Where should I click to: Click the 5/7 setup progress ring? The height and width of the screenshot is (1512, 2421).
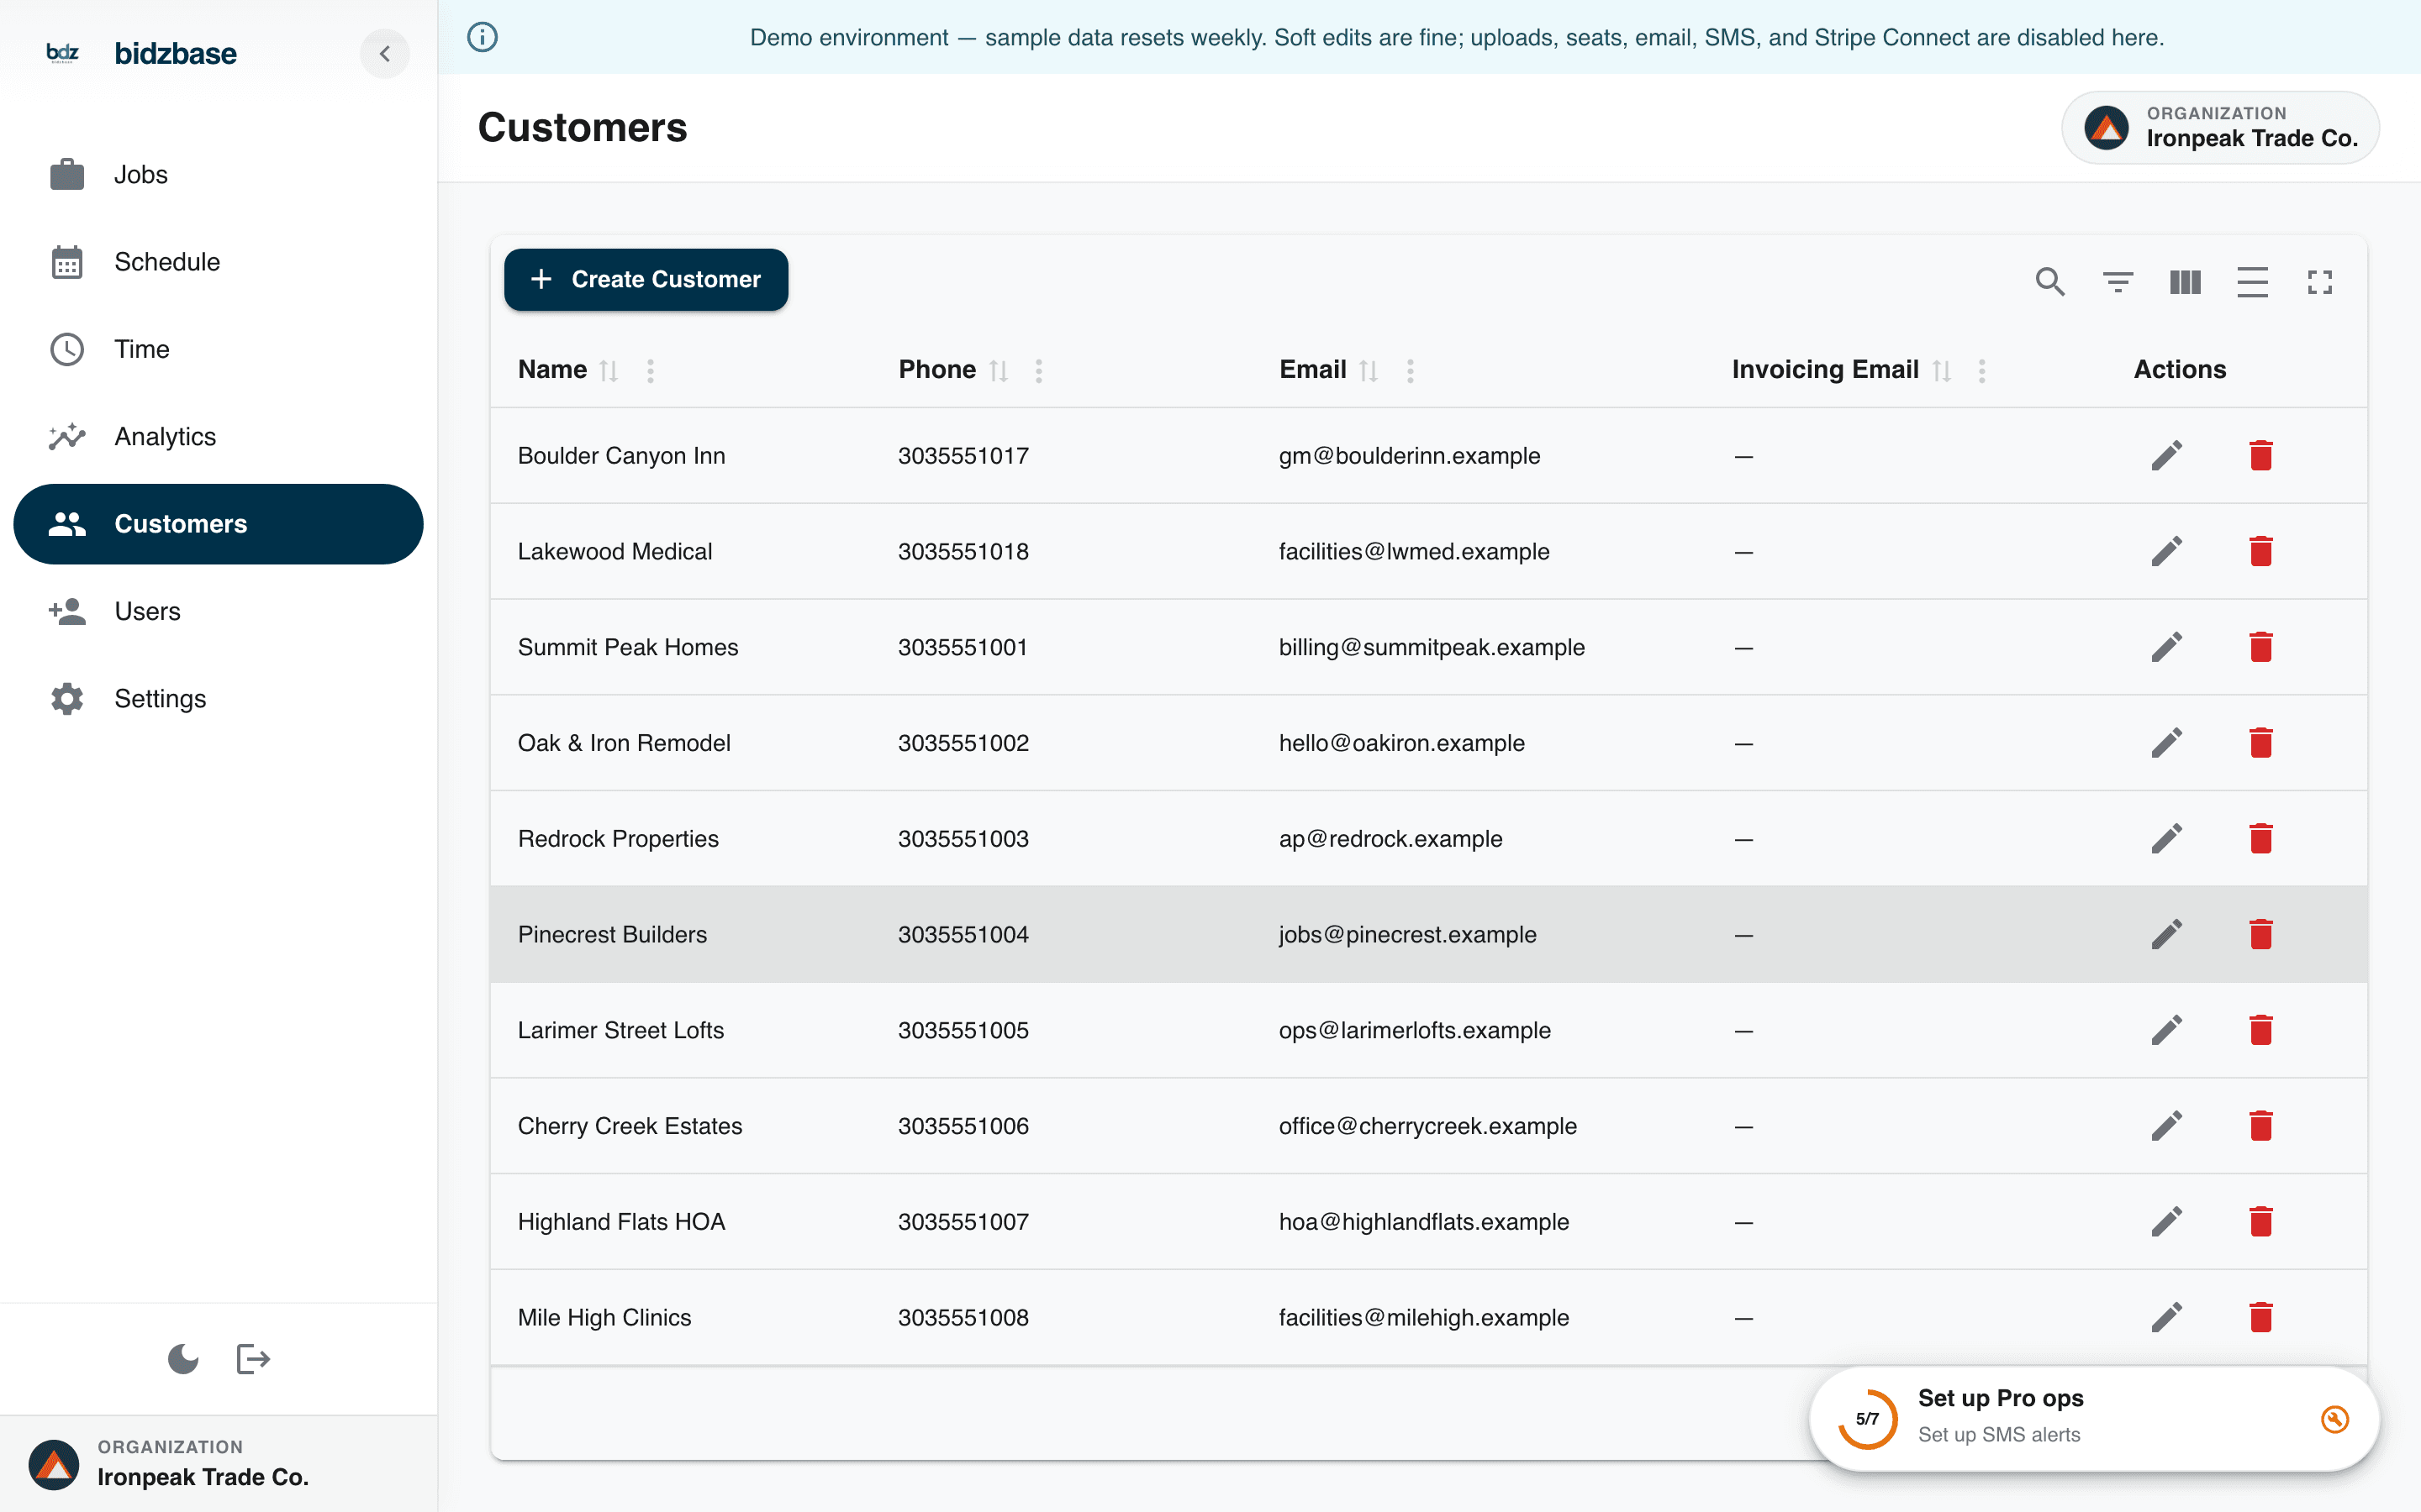(1867, 1419)
